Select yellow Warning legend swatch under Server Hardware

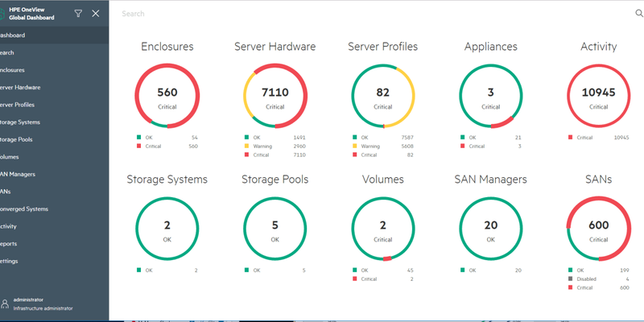click(x=247, y=146)
